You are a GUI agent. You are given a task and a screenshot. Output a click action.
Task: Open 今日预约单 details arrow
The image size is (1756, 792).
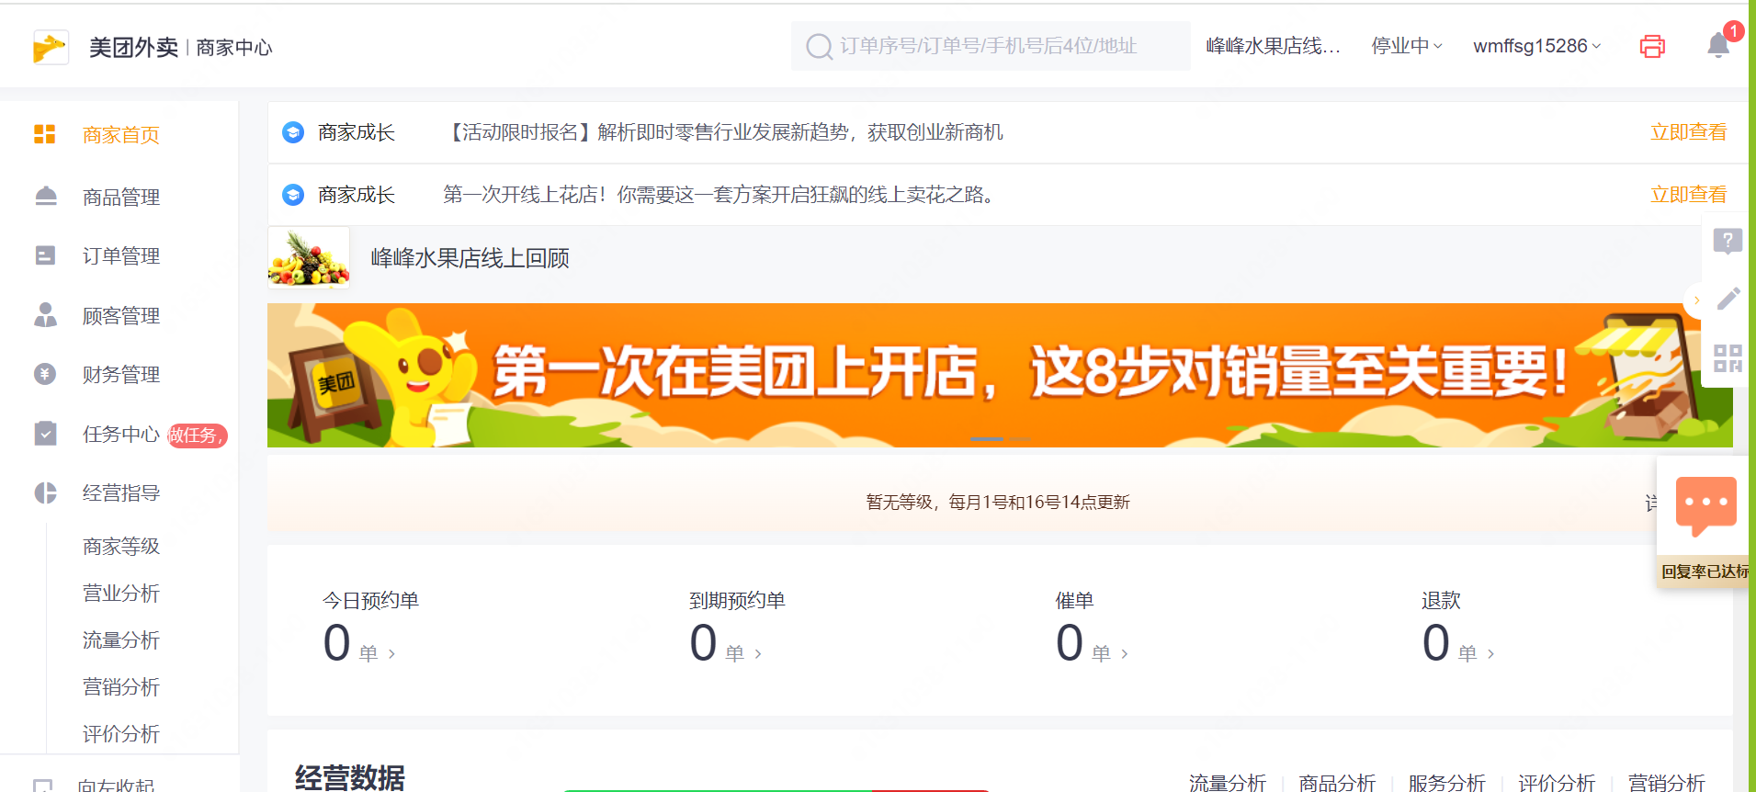pos(392,654)
